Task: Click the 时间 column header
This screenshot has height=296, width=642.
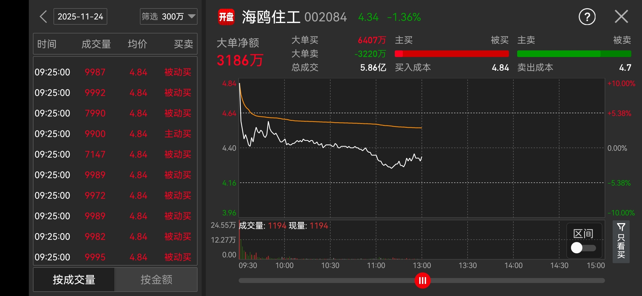Action: [47, 44]
